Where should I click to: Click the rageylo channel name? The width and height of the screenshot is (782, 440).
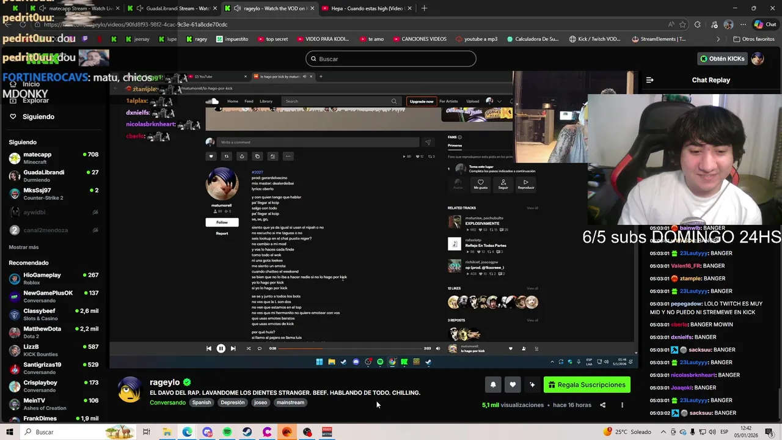[x=164, y=382]
